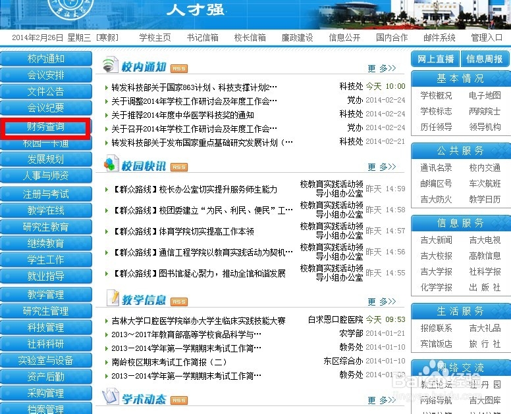Click the 教学信息 pencil notepad icon
Image resolution: width=511 pixels, height=414 pixels.
(113, 298)
